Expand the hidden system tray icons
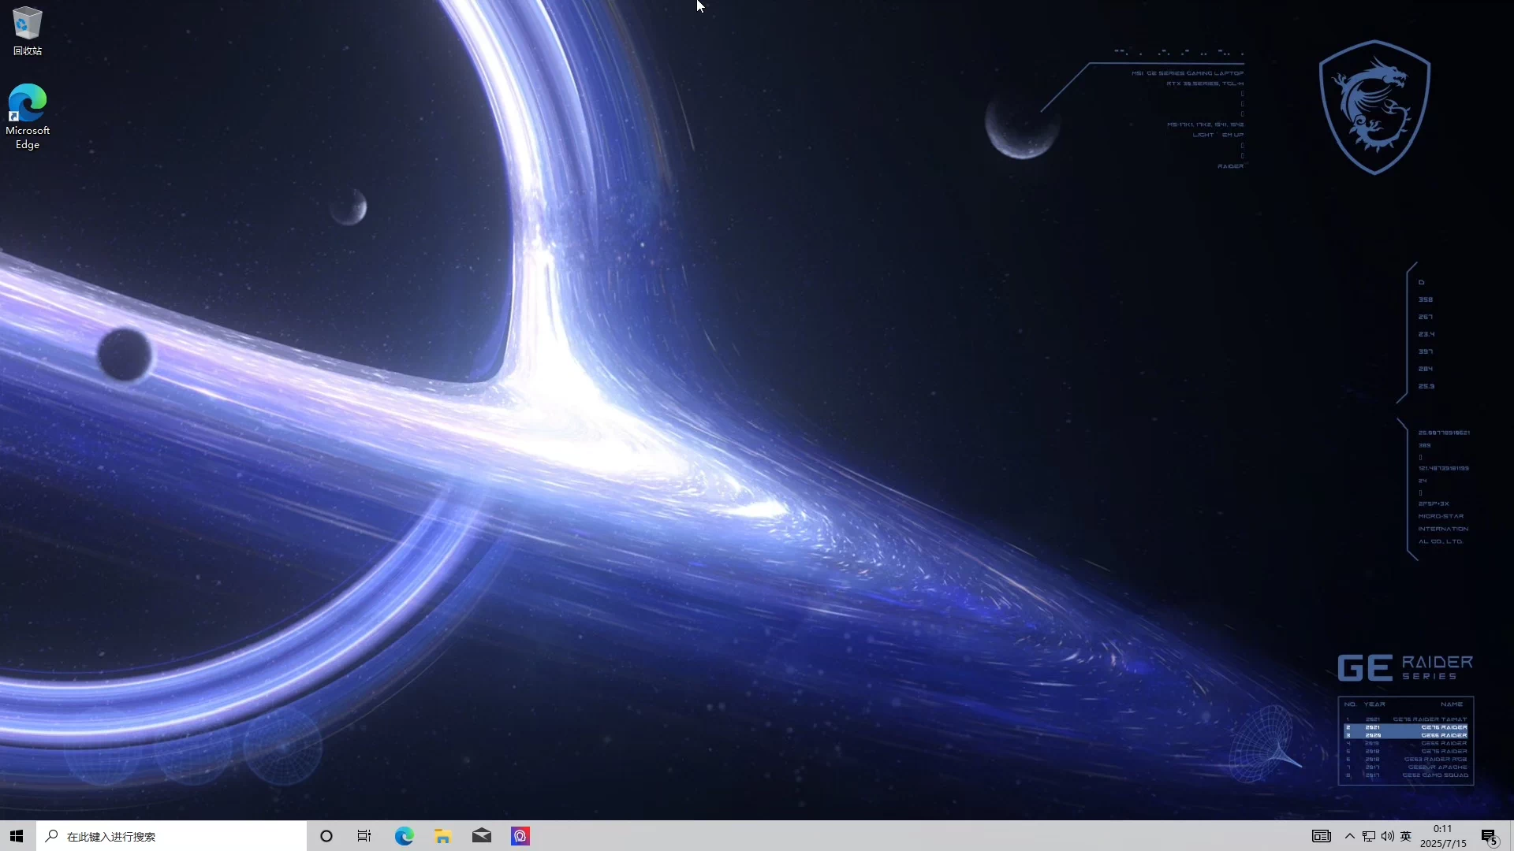The height and width of the screenshot is (851, 1514). (x=1350, y=836)
